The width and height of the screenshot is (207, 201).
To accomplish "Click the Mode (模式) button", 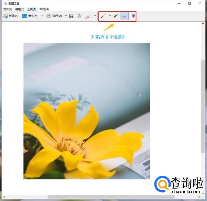I will [30, 16].
